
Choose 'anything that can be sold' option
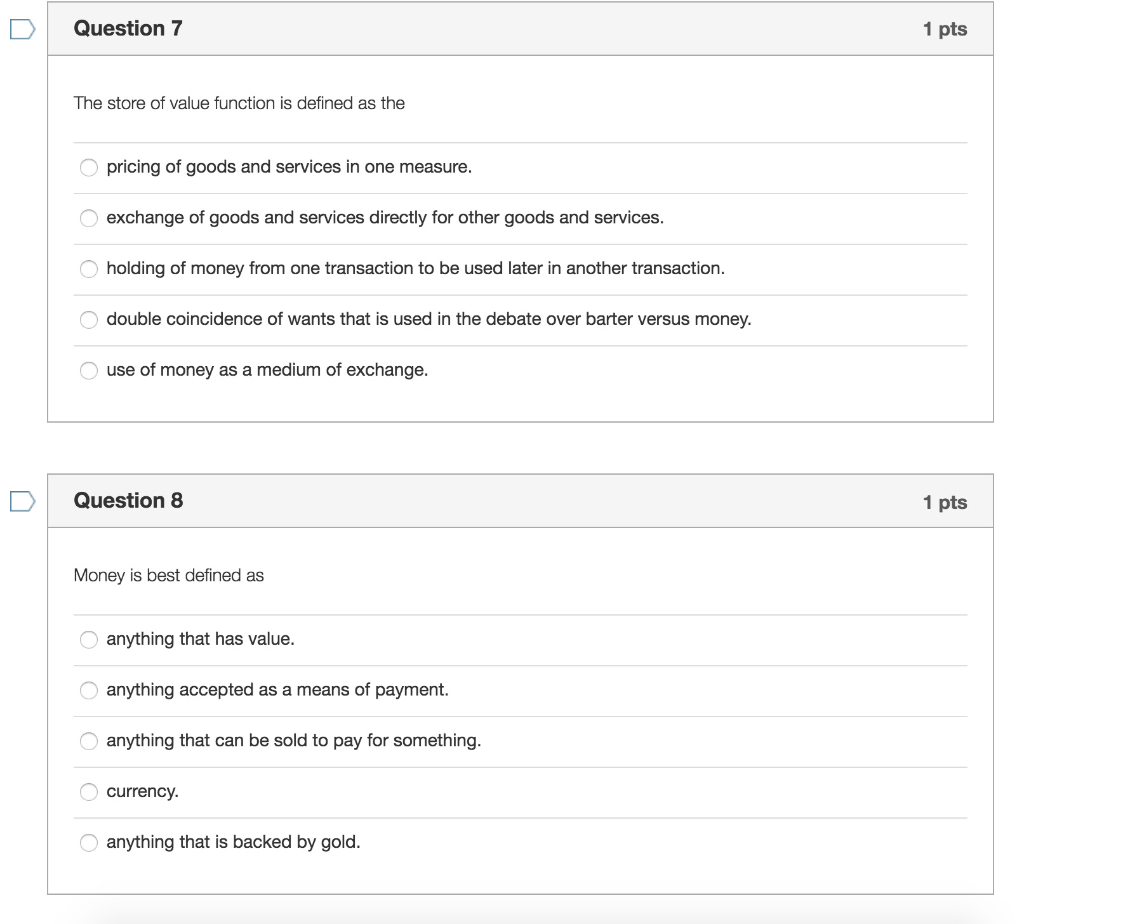[x=89, y=741]
